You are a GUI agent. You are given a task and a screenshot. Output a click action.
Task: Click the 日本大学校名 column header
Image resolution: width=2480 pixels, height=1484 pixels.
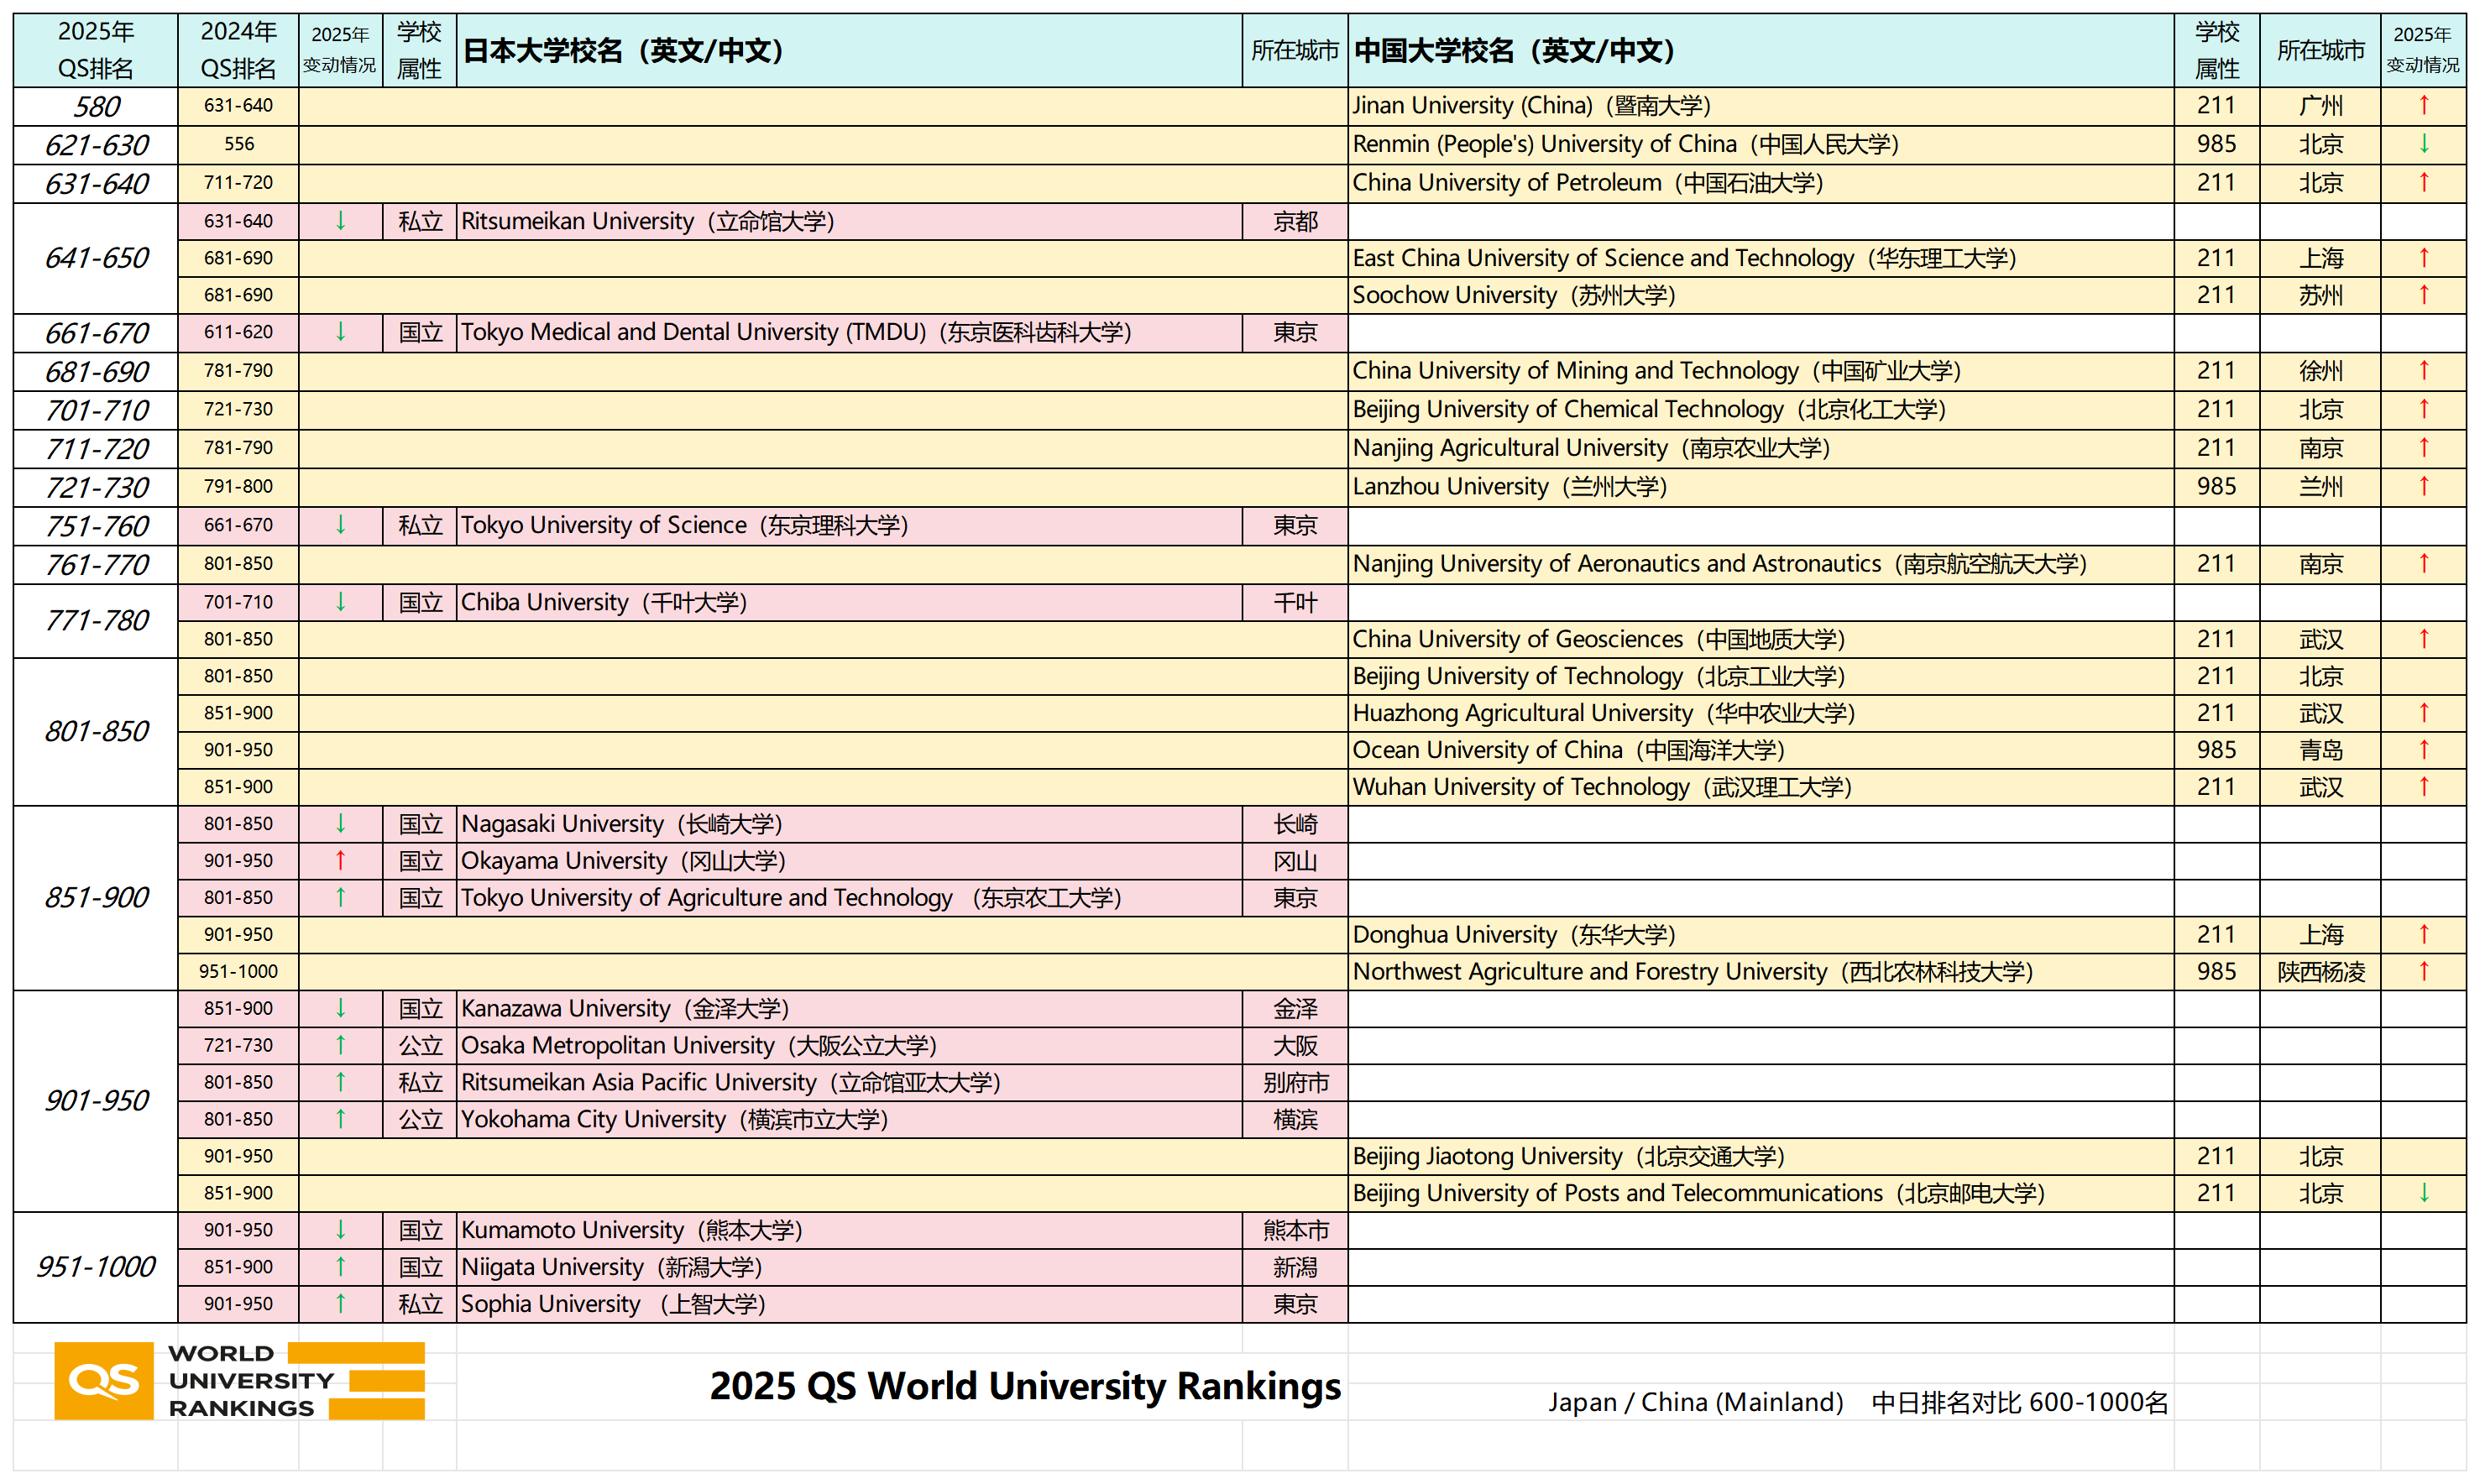point(849,50)
